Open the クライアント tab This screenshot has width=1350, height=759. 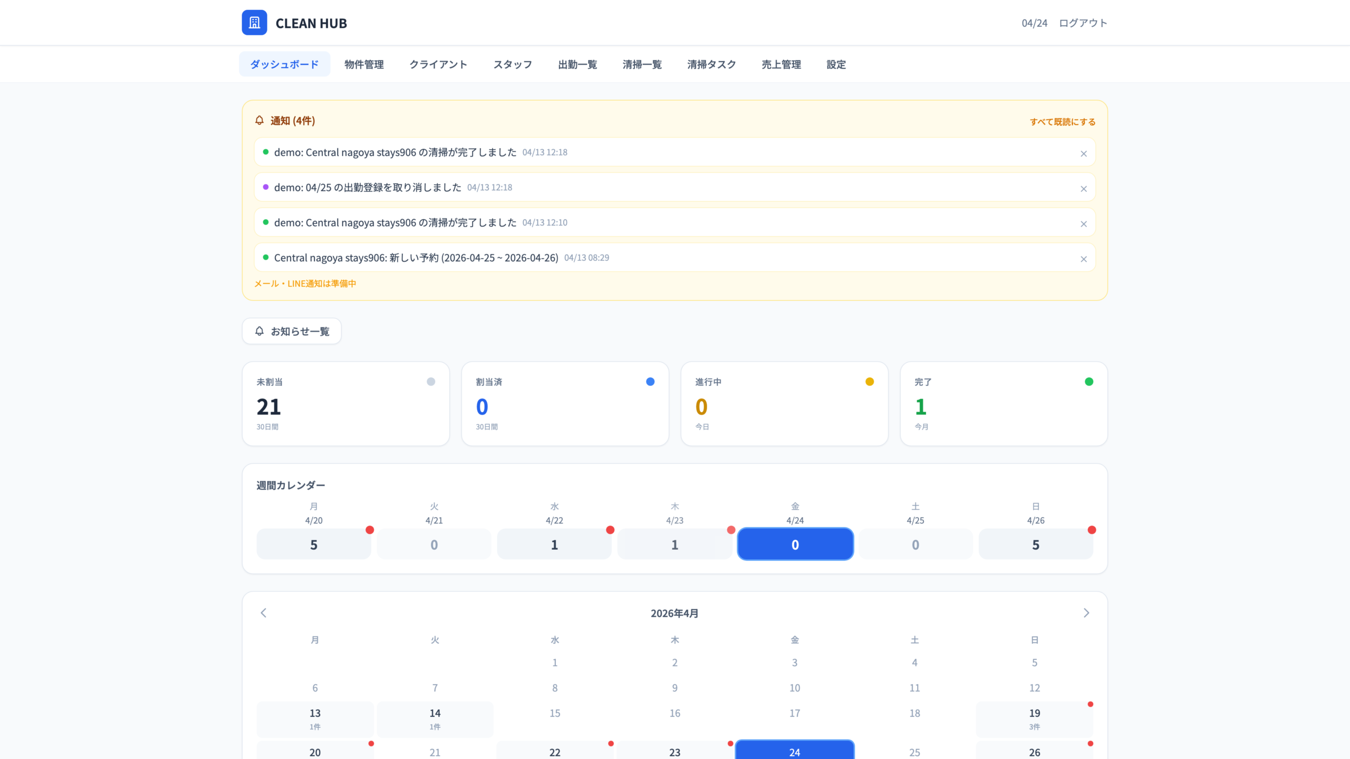click(x=438, y=64)
